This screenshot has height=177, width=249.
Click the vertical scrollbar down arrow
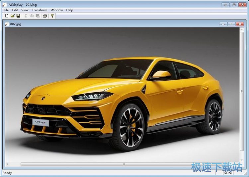[x=242, y=160]
